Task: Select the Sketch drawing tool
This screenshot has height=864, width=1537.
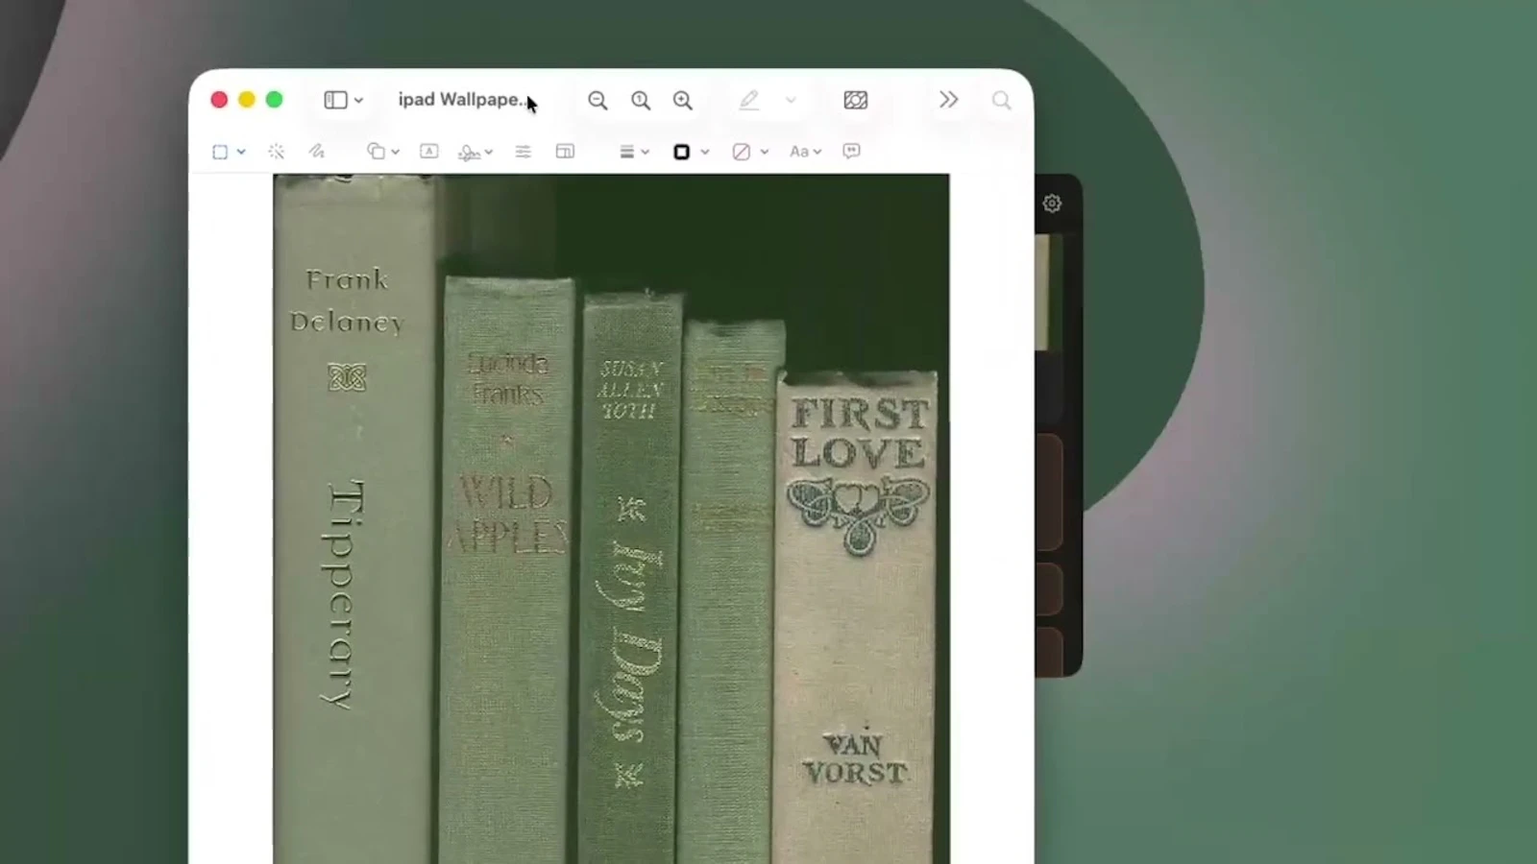Action: click(x=317, y=152)
